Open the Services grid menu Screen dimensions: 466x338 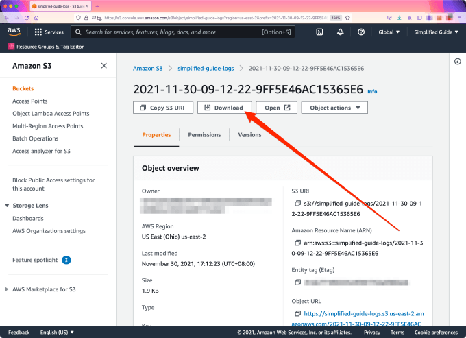38,32
